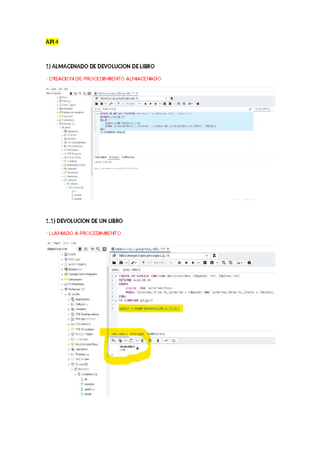Viewport: 321px width, 454px height.
Task: Select Scratch Pad tab in first pgAdmin screenshot
Action: (261, 109)
